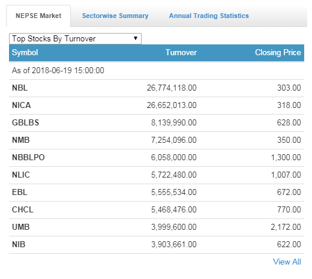Viewport: 312px width, 279px height.
Task: Select the CHCL stock row
Action: click(157, 210)
